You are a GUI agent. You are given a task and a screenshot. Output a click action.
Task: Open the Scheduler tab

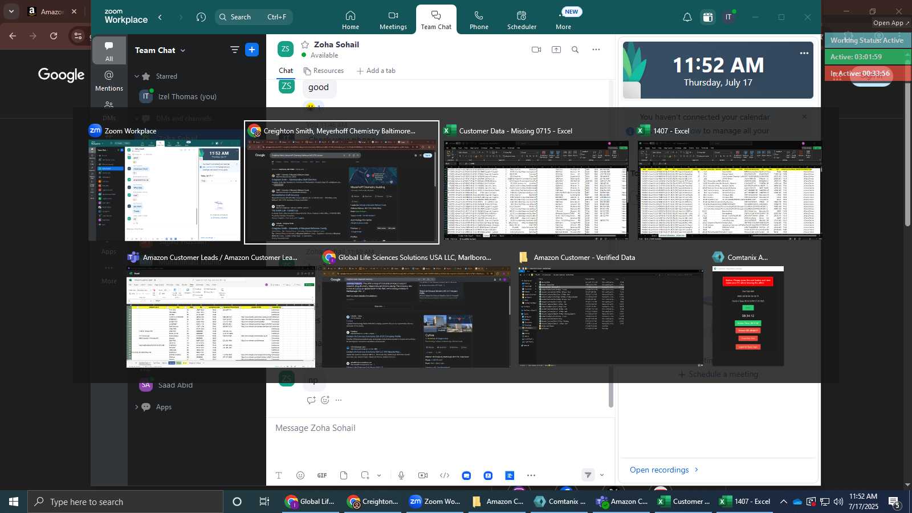pyautogui.click(x=522, y=20)
